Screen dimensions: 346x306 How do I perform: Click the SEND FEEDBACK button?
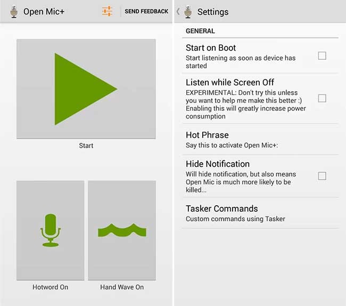point(146,11)
